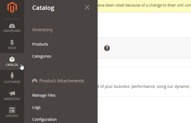Open the Dashboard from the sidebar
This screenshot has width=191, height=123.
tap(12, 28)
